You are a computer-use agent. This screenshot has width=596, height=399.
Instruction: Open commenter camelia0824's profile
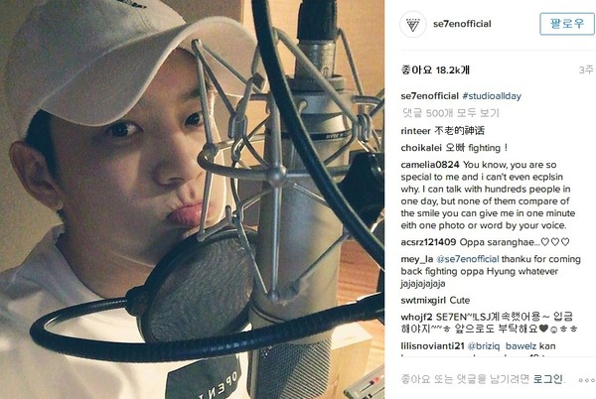click(430, 165)
